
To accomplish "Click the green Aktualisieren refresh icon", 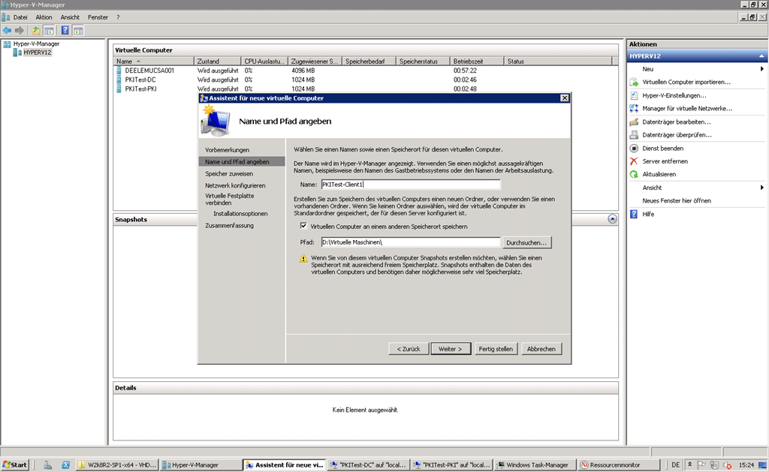I will point(634,174).
